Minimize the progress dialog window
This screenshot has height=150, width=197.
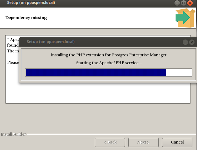click(185, 42)
